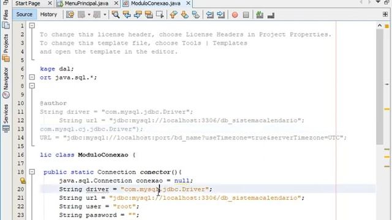
Task: Open the Forward navigation dropdown arrow
Action: tap(105, 15)
